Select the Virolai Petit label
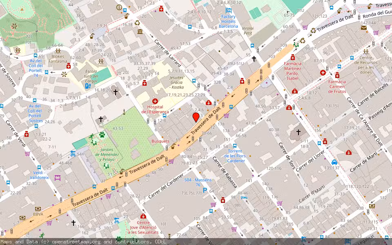 tap(248, 31)
